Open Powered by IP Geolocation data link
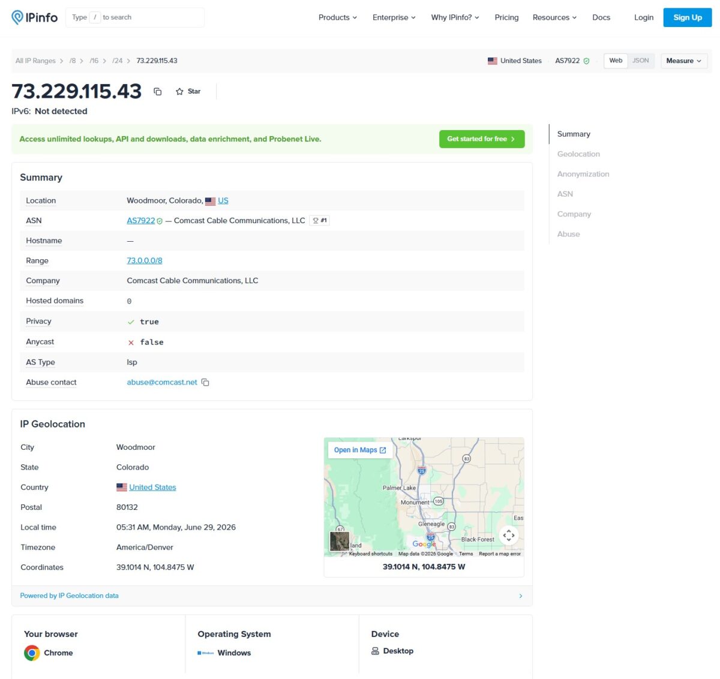The image size is (720, 679). [70, 596]
